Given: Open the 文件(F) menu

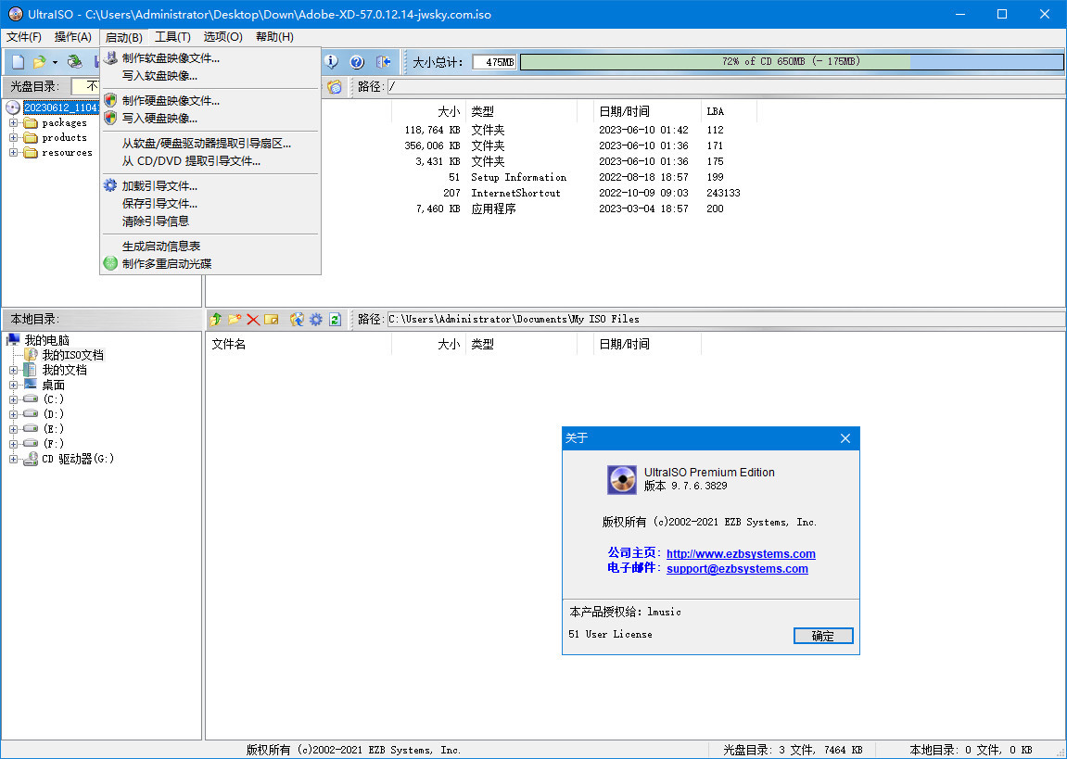Looking at the screenshot, I should tap(24, 37).
